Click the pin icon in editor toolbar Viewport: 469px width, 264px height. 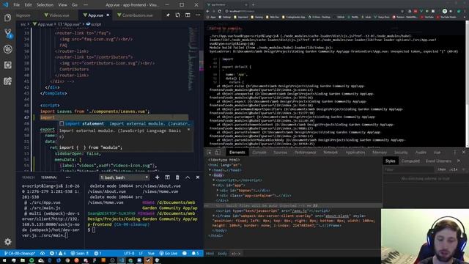coord(168,15)
